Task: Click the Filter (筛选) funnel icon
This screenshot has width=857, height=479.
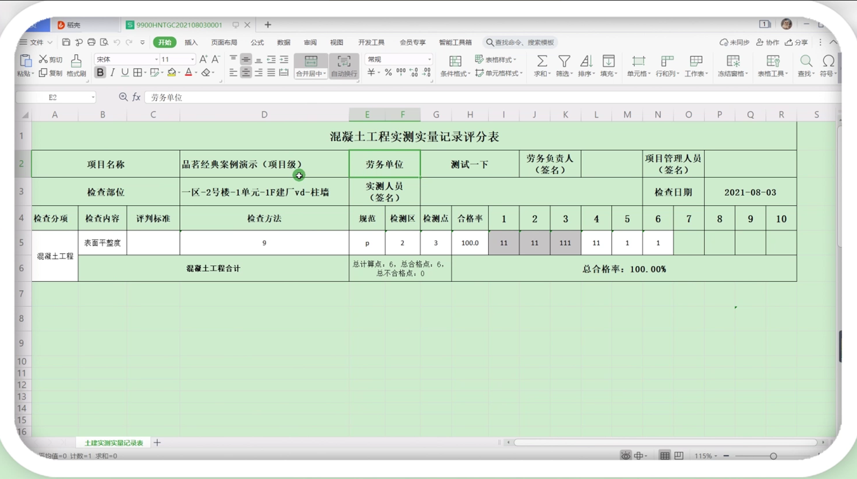Action: click(x=564, y=61)
